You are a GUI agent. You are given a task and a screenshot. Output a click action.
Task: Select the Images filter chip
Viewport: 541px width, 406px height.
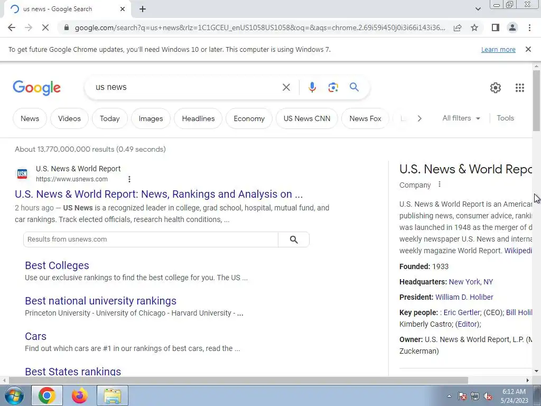tap(151, 118)
